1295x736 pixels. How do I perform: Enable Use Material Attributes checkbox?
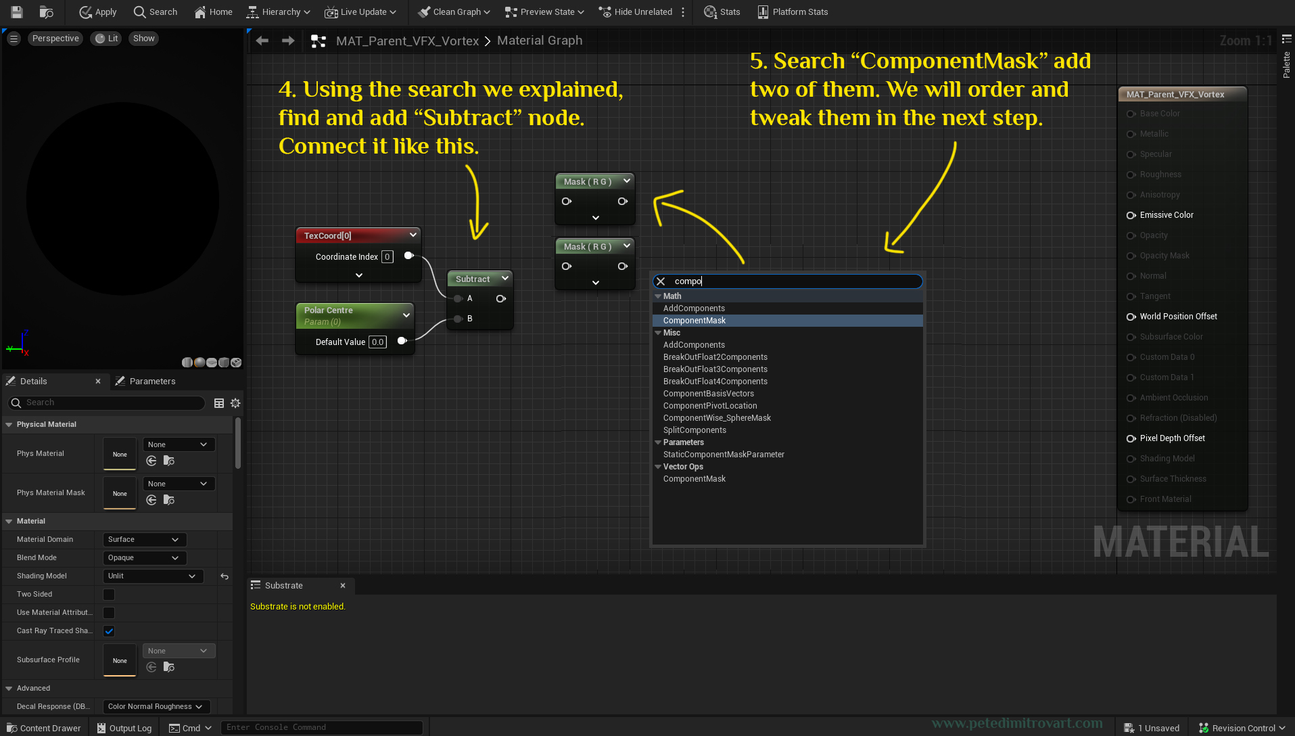pos(109,613)
